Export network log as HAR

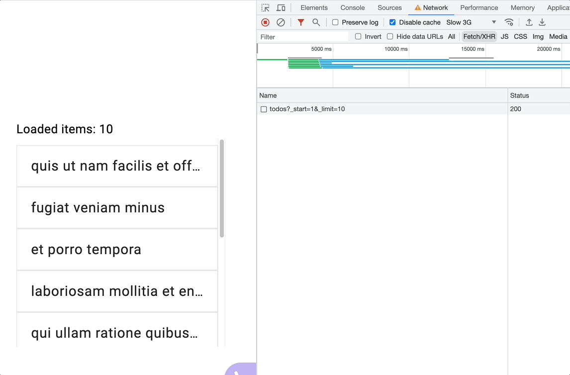click(x=542, y=22)
